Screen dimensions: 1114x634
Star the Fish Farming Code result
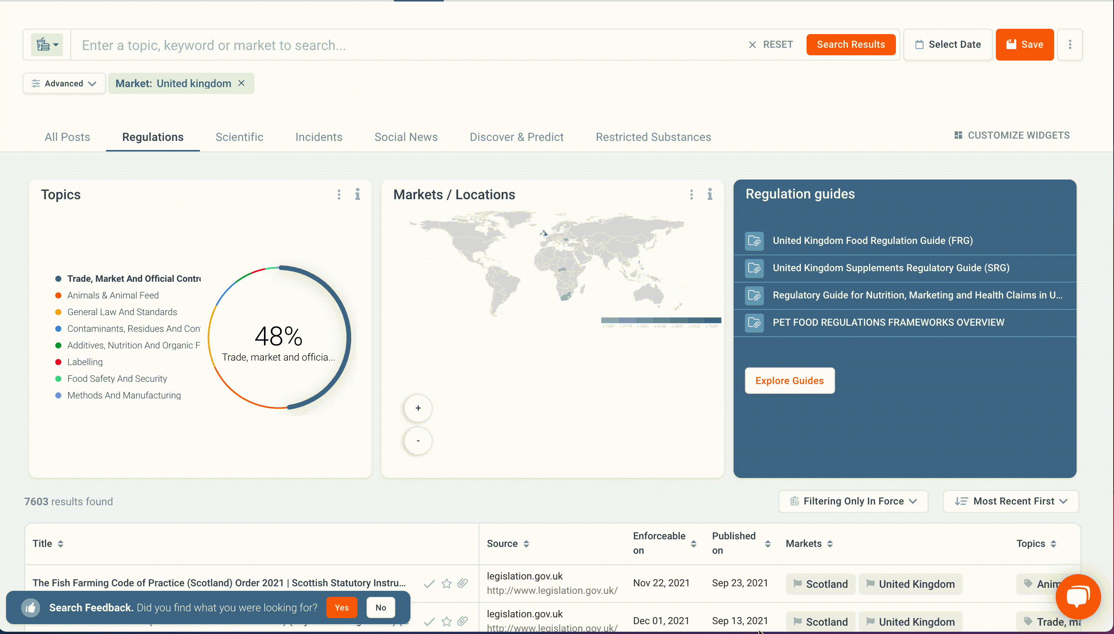[446, 584]
